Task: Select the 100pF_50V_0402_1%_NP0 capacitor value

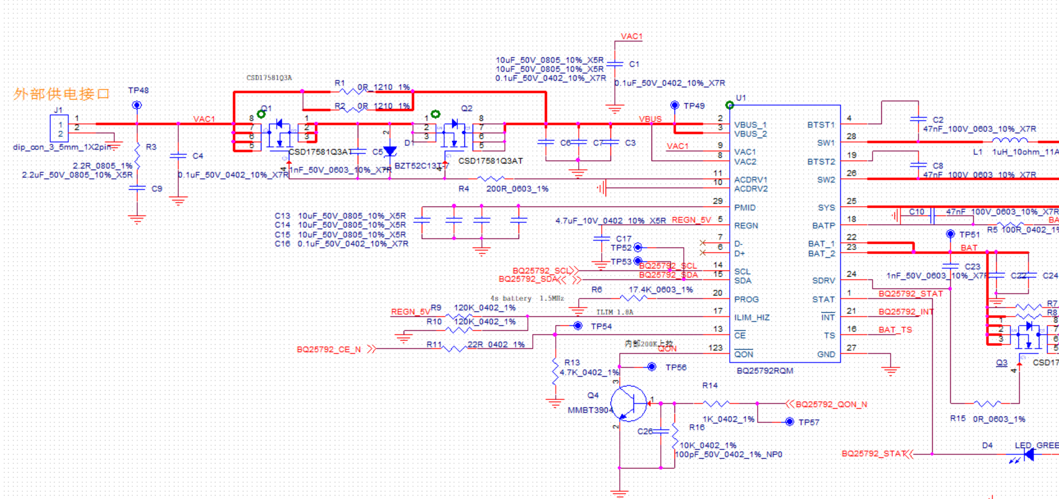Action: point(728,454)
